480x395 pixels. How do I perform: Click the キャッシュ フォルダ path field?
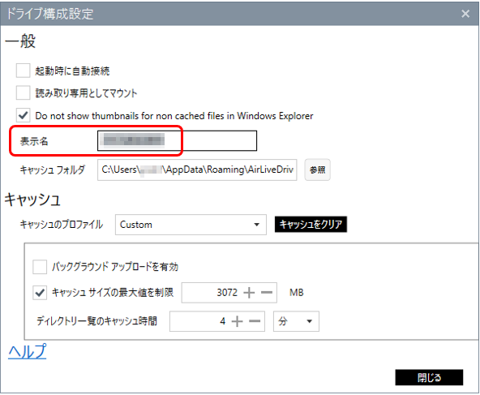197,170
